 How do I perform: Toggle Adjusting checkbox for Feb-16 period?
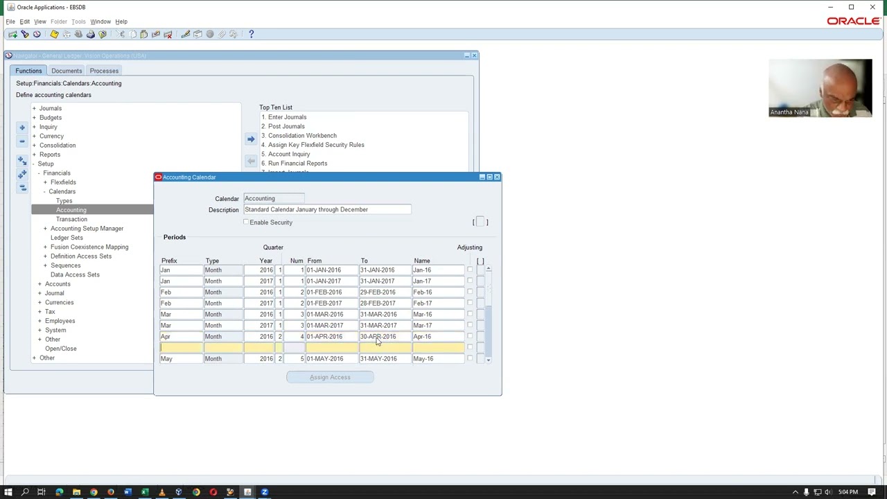470,292
